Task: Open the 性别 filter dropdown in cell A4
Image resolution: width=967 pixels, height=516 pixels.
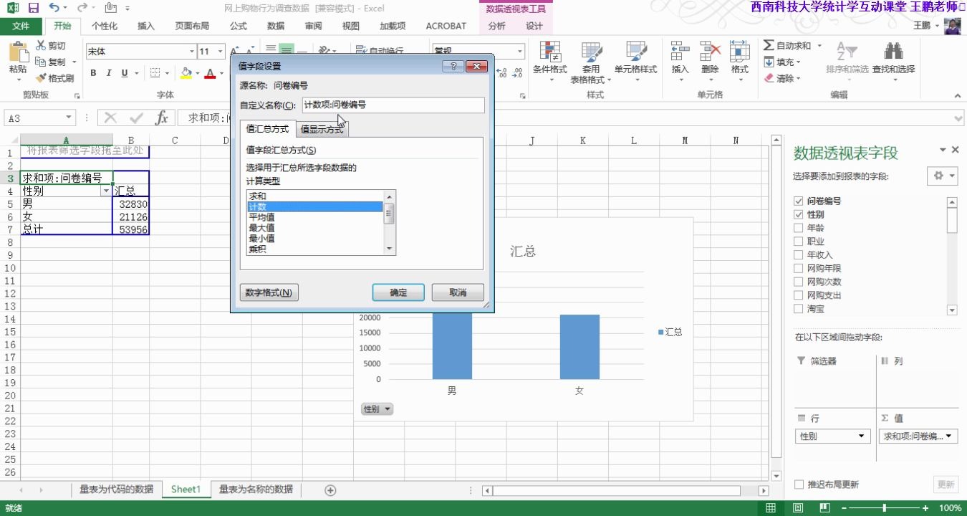Action: [106, 191]
